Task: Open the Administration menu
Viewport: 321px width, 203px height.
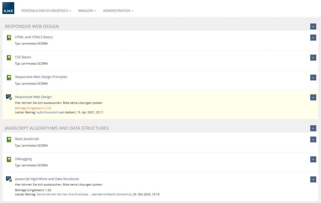Action: (x=118, y=11)
